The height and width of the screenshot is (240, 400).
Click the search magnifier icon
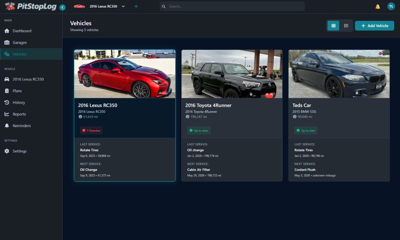coord(164,6)
